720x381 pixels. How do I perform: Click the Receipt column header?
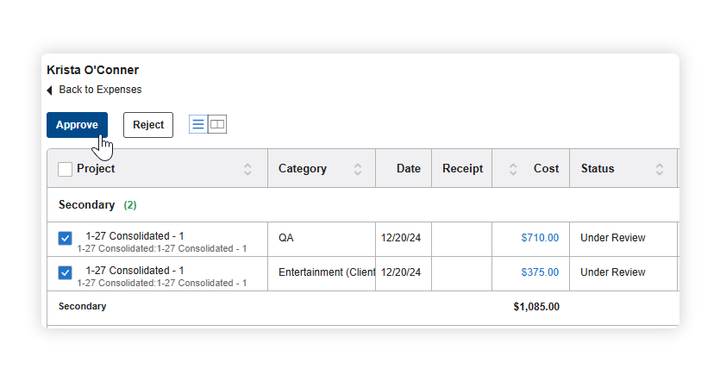[462, 169]
